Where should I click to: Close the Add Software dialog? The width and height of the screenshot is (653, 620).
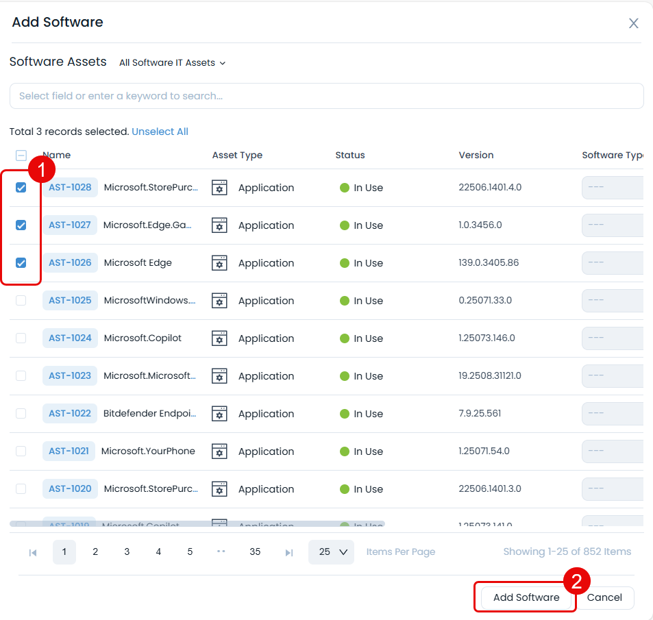[x=633, y=23]
